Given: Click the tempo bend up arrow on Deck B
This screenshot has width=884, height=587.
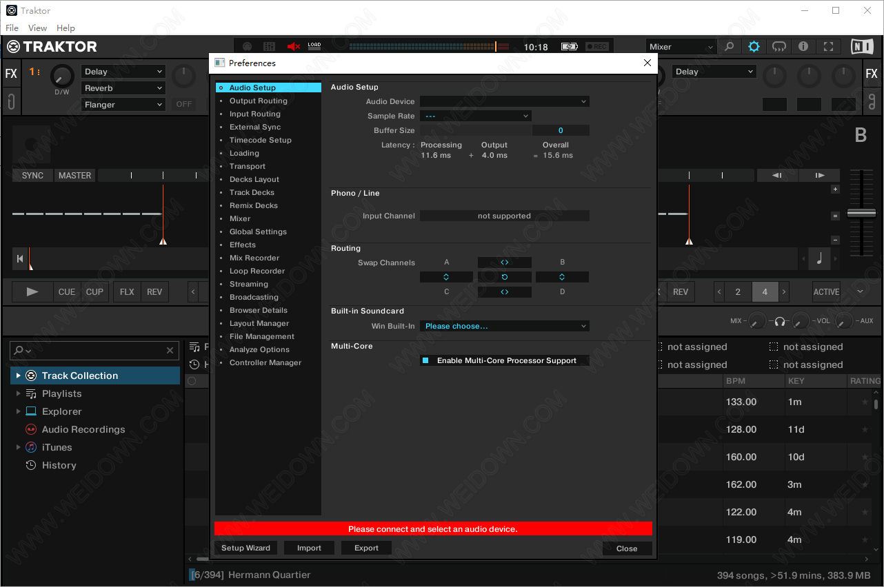Looking at the screenshot, I should (819, 176).
